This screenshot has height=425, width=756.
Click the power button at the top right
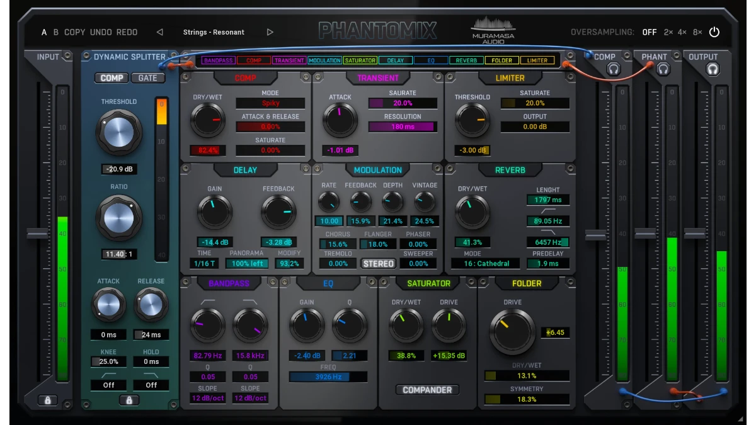click(714, 31)
